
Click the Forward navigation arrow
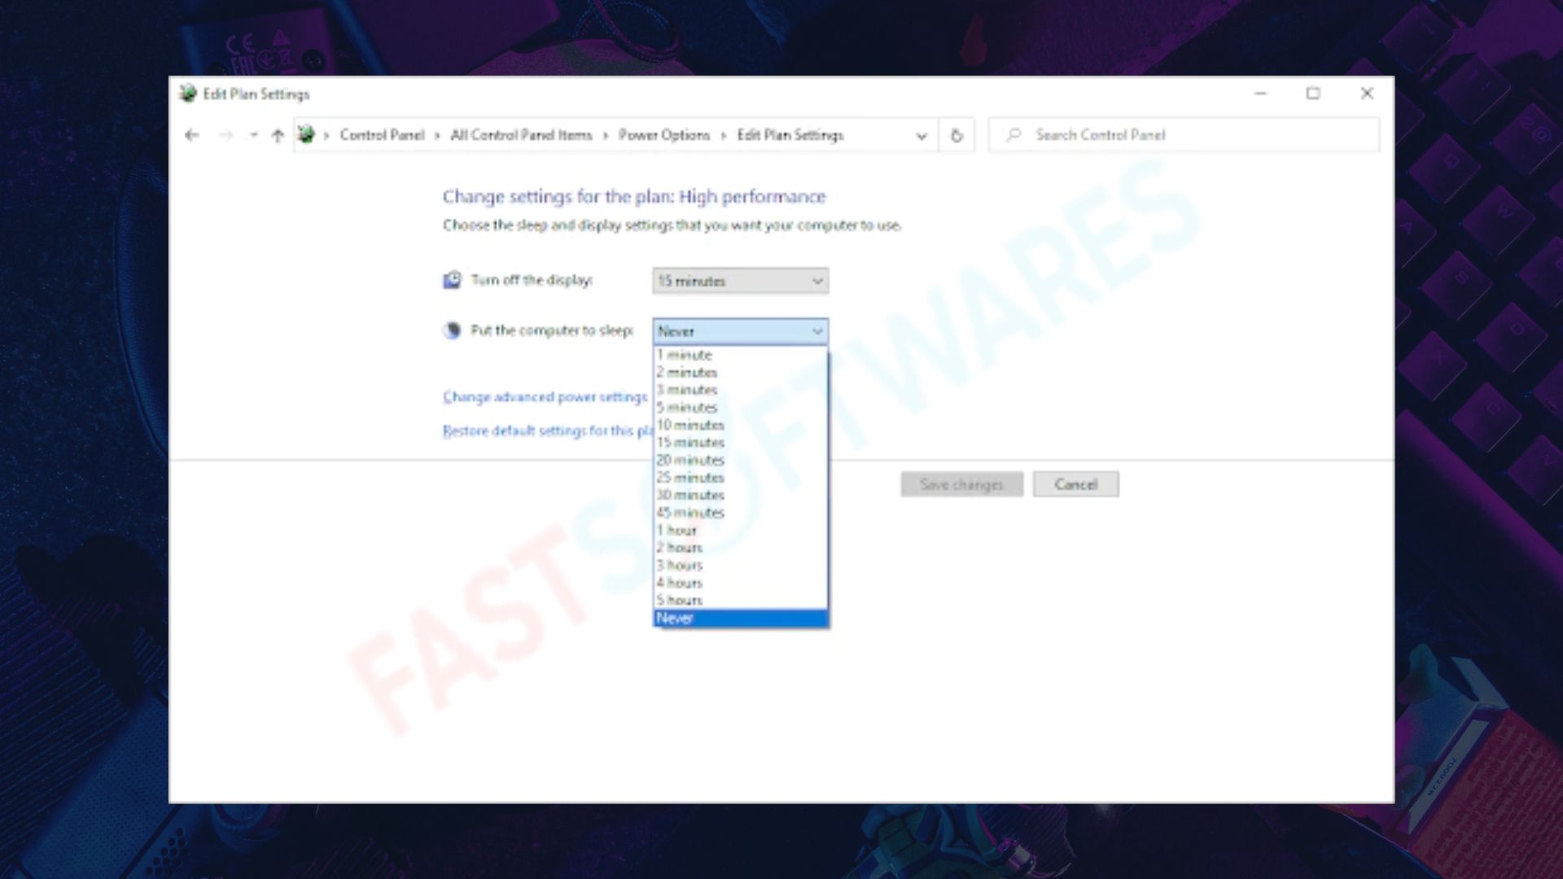tap(225, 135)
